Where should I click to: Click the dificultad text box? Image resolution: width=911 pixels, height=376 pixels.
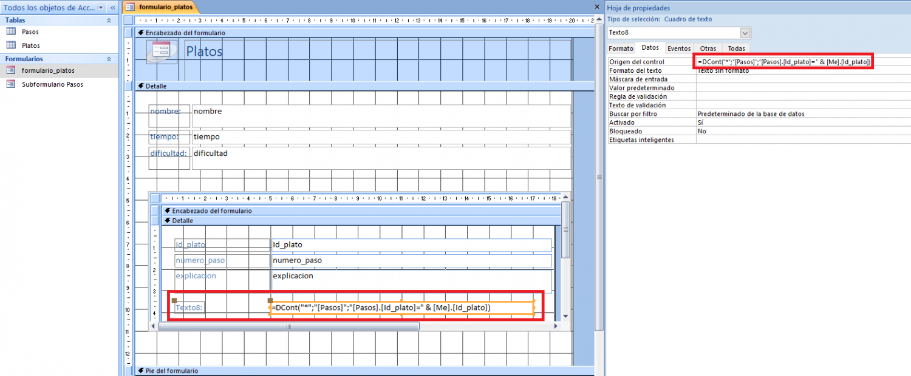[x=381, y=158]
